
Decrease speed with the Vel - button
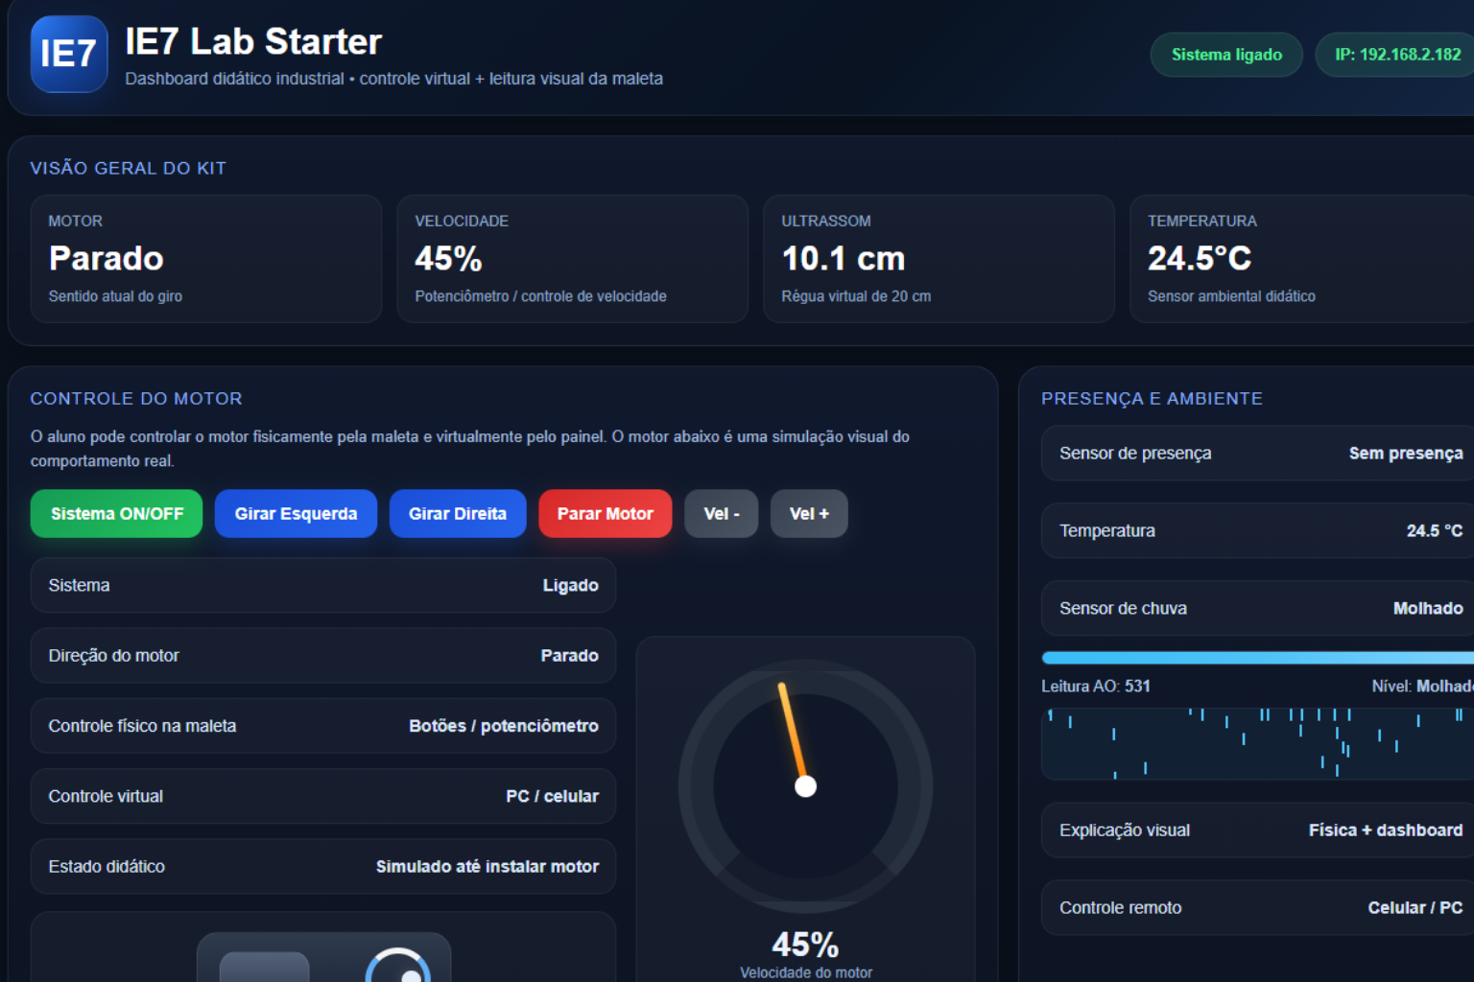(722, 514)
